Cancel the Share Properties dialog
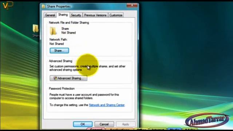Image resolution: width=233 pixels, height=131 pixels. click(104, 124)
